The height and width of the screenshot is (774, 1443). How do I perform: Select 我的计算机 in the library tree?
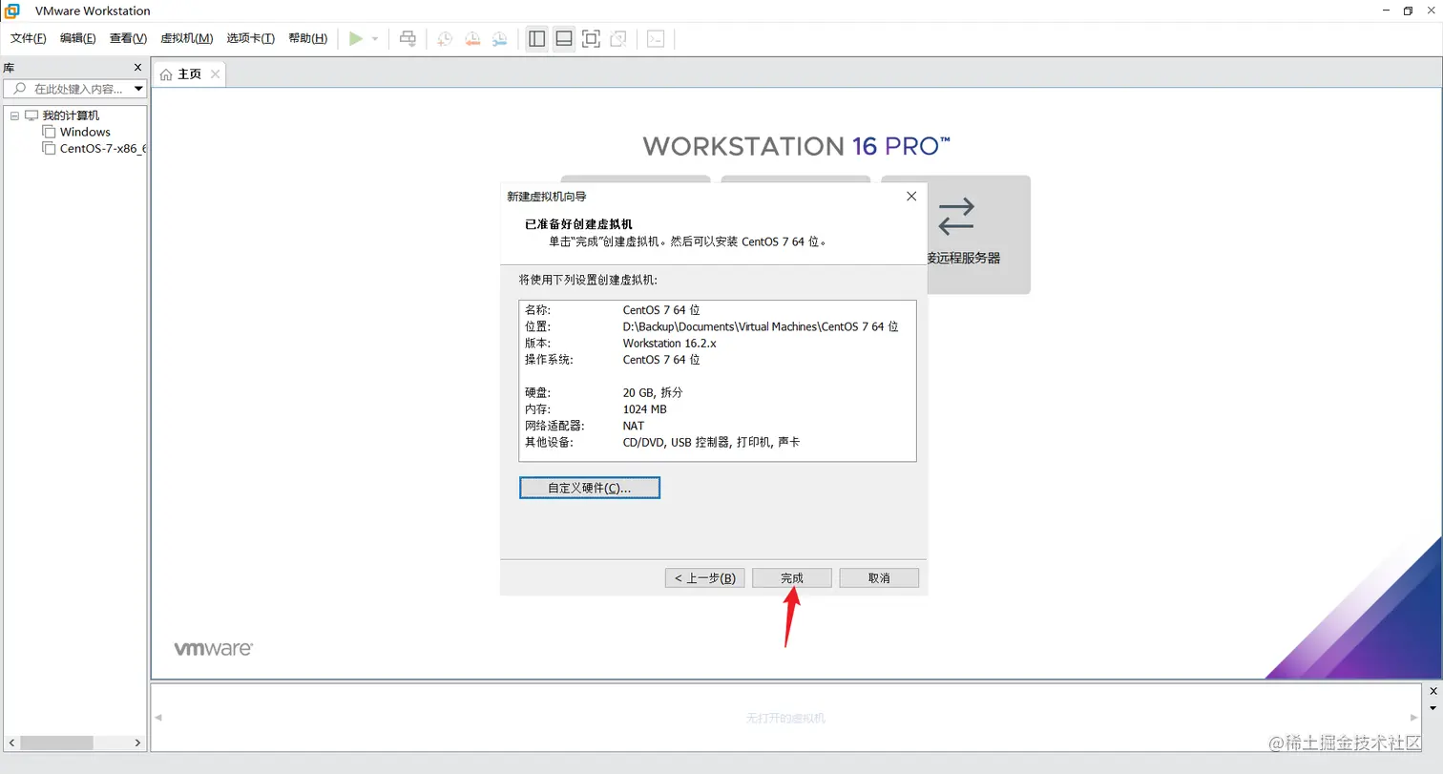point(71,115)
